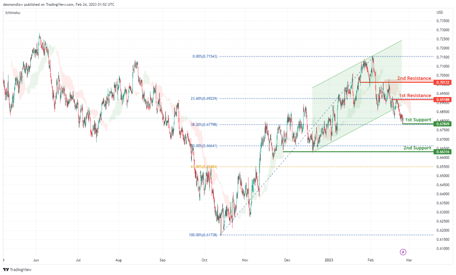Click the 1st Support text label
Image resolution: width=456 pixels, height=275 pixels.
(x=418, y=120)
